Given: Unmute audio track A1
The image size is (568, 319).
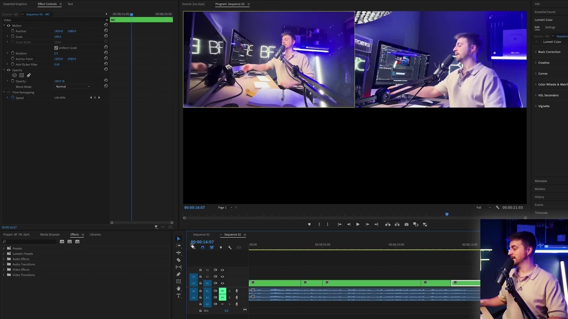Looking at the screenshot, I should coord(222,291).
